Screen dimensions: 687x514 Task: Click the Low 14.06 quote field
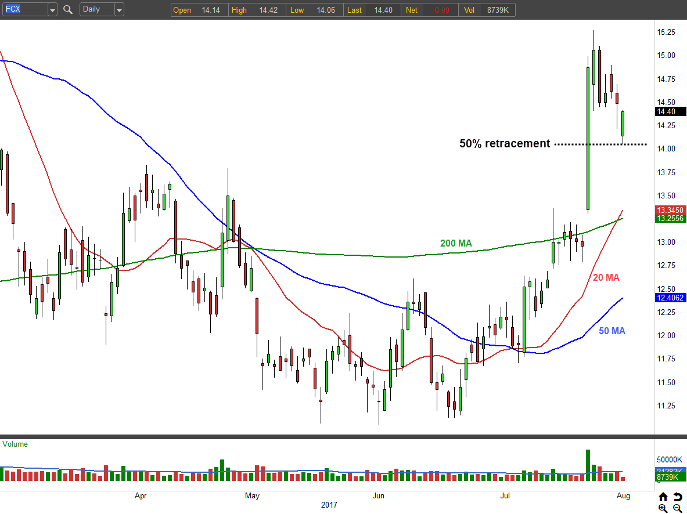point(315,10)
